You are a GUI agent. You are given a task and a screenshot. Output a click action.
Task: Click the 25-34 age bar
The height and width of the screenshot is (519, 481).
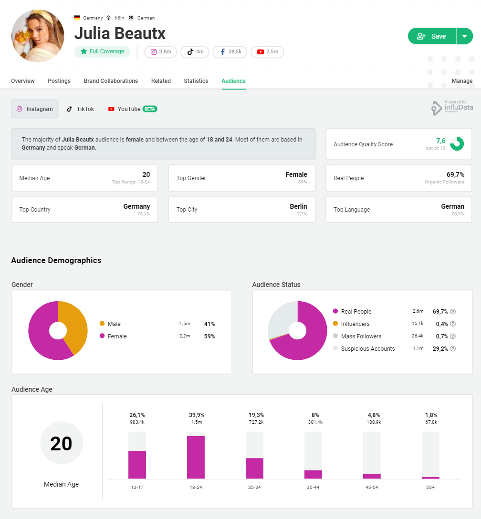[254, 455]
